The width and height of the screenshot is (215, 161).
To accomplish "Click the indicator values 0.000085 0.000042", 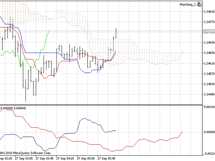I will pos(13,108).
